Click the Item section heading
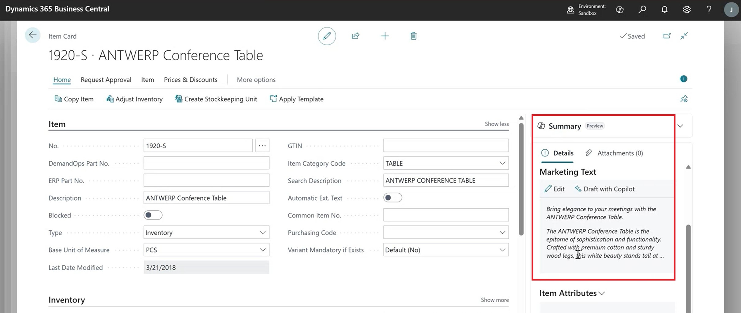Screen dimensions: 741x313 click(57, 124)
